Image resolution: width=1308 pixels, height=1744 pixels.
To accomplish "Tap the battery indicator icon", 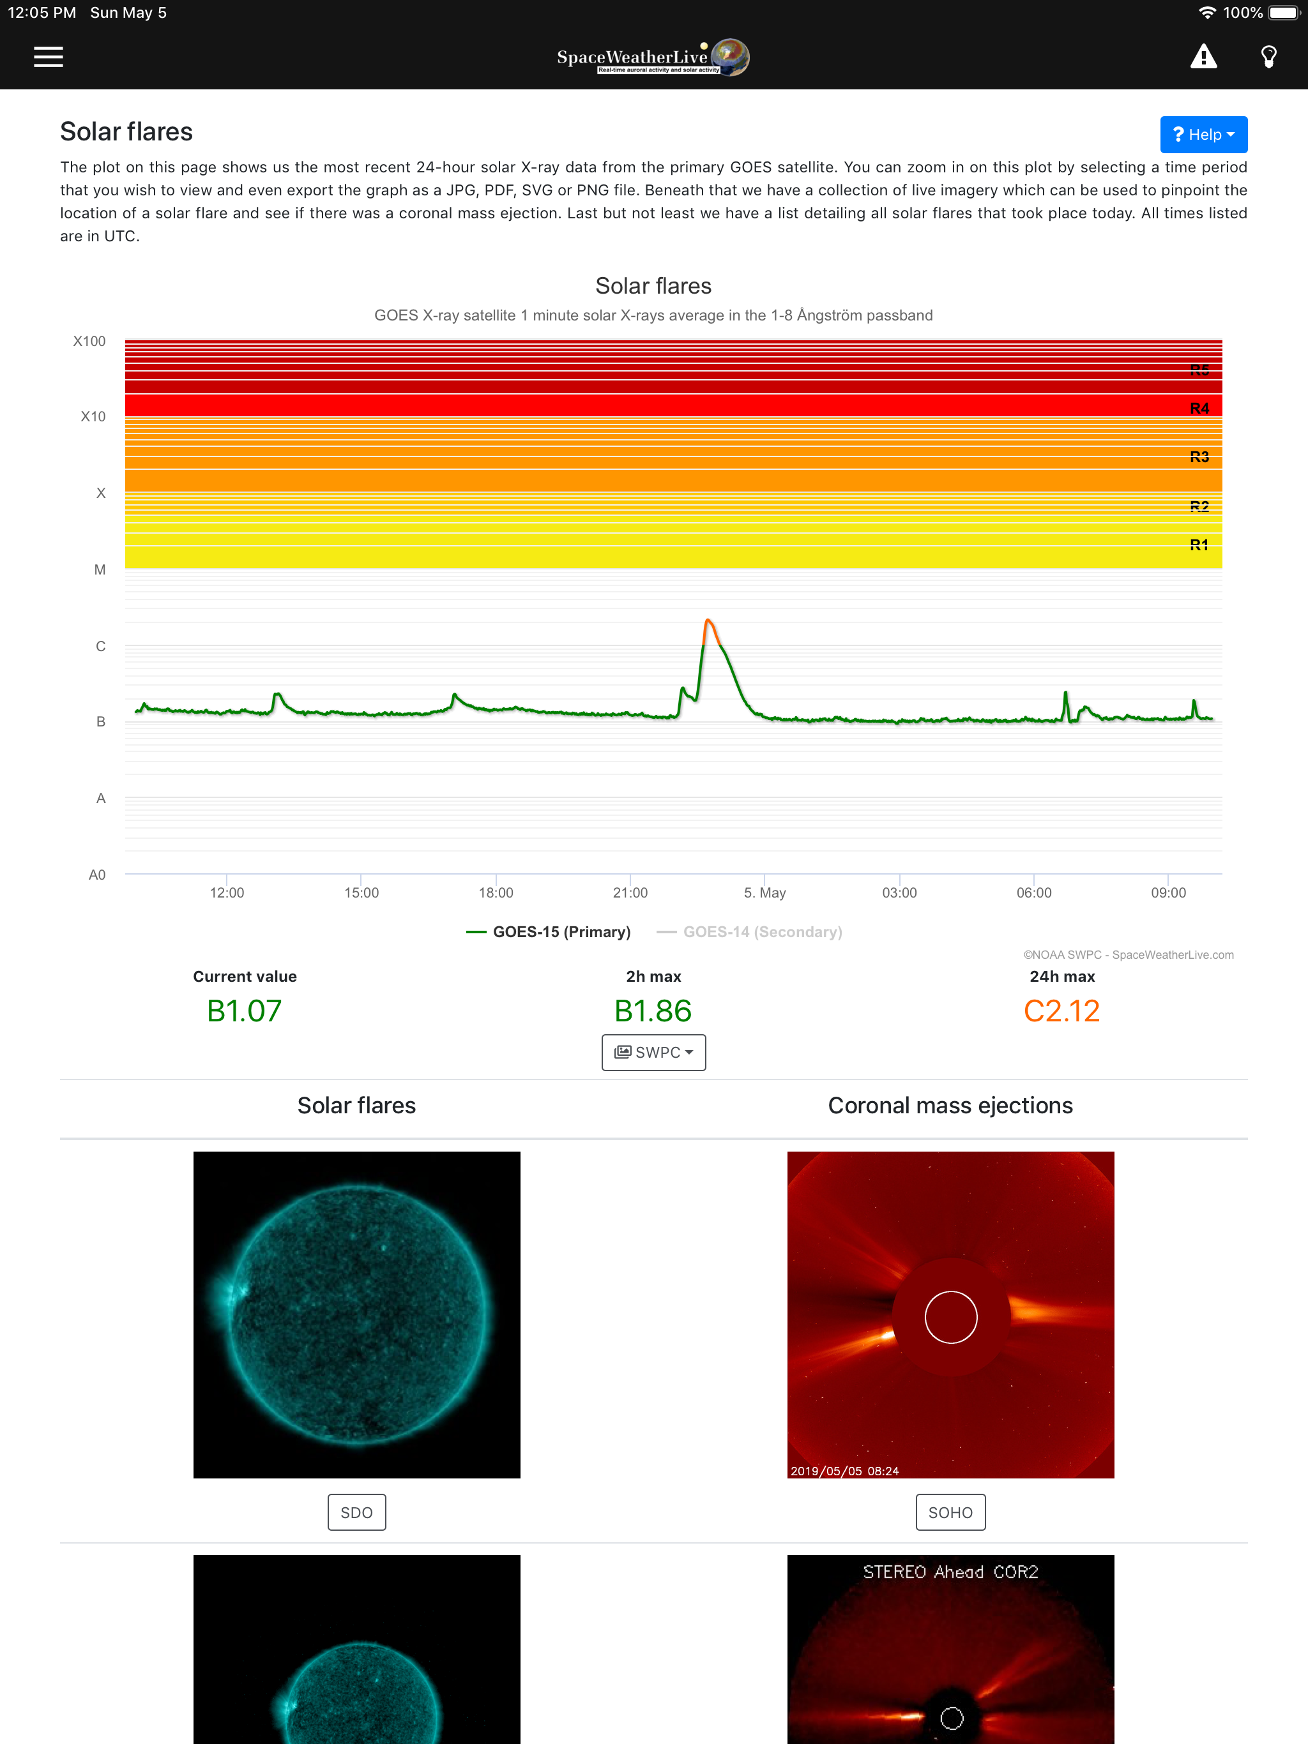I will click(x=1284, y=12).
